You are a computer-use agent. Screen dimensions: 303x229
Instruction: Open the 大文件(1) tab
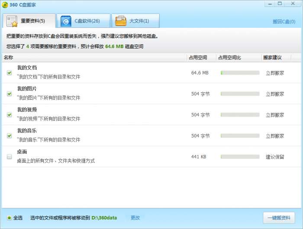135,21
